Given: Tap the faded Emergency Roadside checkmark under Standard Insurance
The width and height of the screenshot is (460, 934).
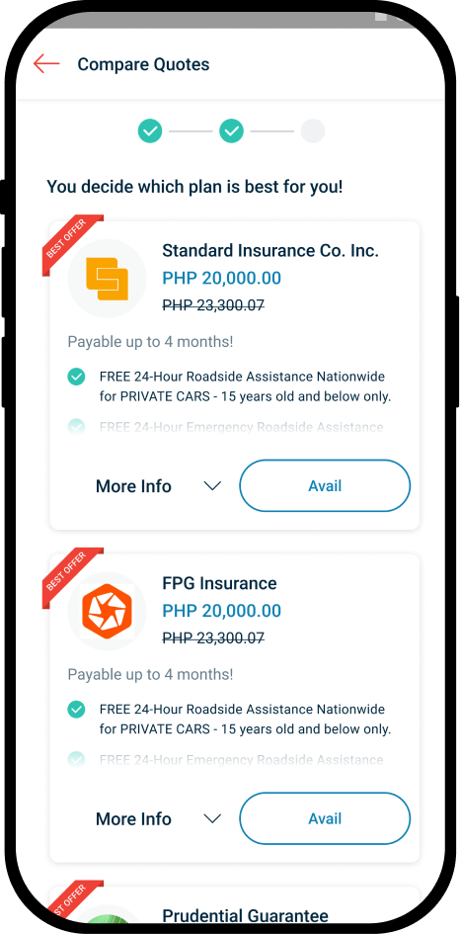Looking at the screenshot, I should 76,427.
